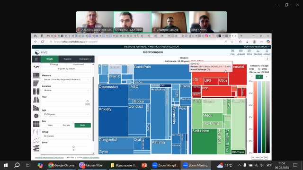Open University of Washington footer link

(91, 158)
